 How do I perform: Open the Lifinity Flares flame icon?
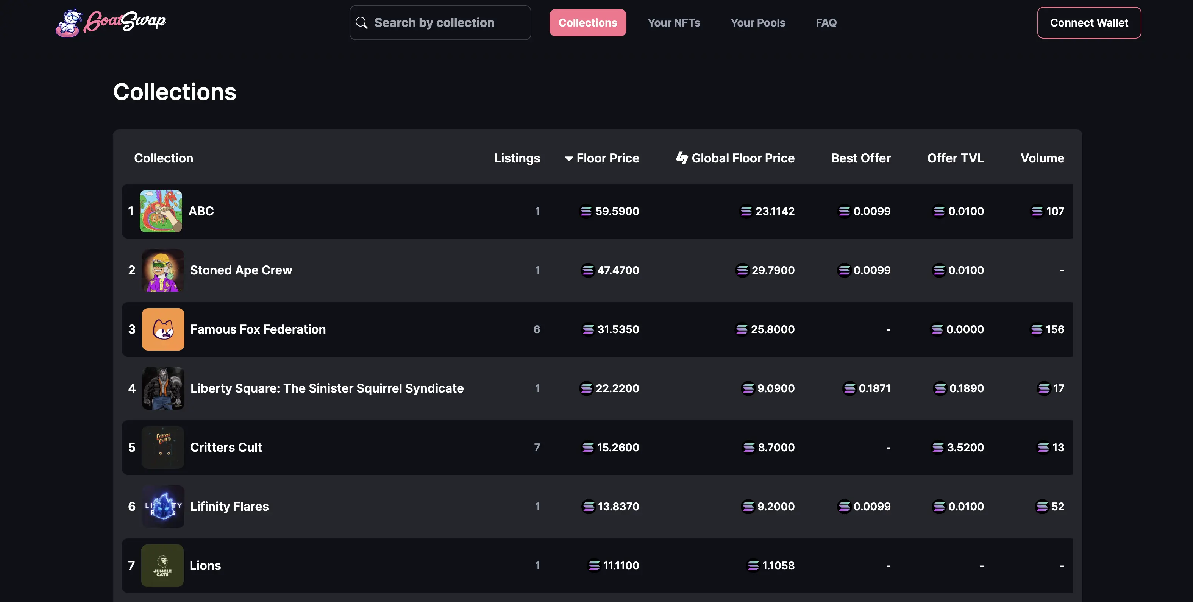(x=162, y=507)
